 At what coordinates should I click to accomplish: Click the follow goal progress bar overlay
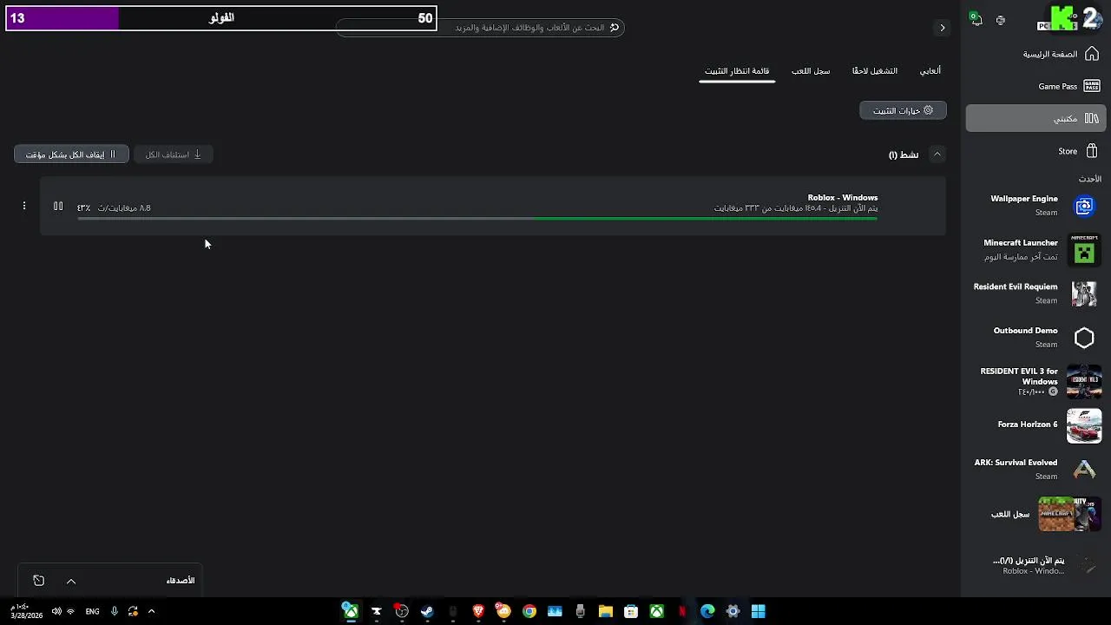click(221, 17)
